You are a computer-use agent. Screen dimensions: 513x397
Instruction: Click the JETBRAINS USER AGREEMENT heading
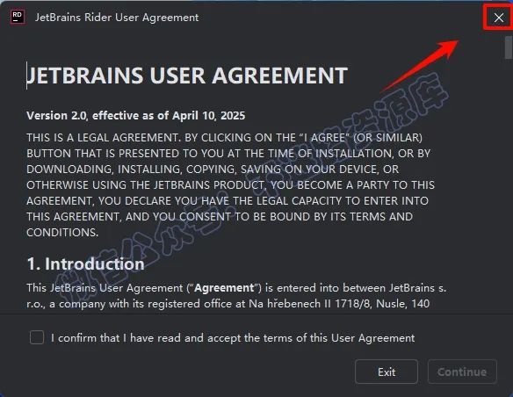click(x=187, y=76)
